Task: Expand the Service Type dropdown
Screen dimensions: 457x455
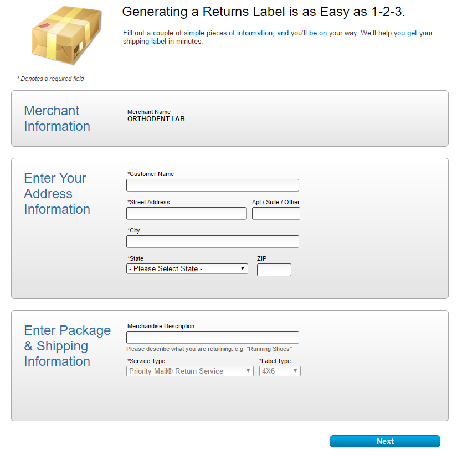Action: pyautogui.click(x=190, y=371)
